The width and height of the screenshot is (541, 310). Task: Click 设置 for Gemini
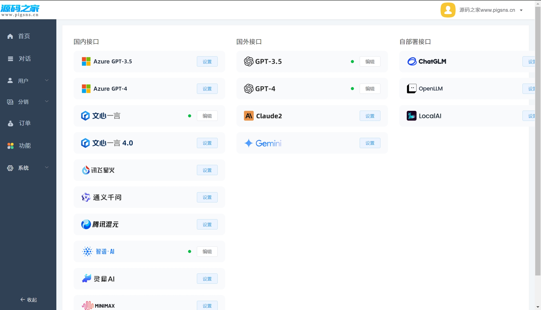pos(370,143)
